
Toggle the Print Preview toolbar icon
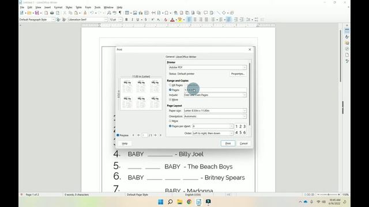pos(58,13)
